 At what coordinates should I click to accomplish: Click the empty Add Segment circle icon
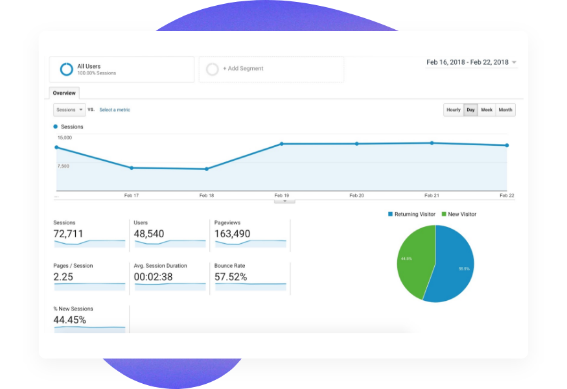tap(213, 69)
